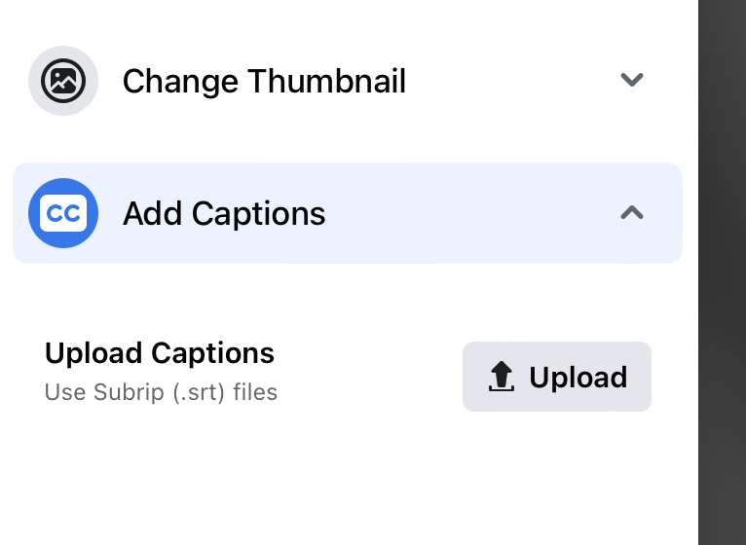Viewport: 746px width, 545px height.
Task: Click the Upload button
Action: pyautogui.click(x=557, y=377)
